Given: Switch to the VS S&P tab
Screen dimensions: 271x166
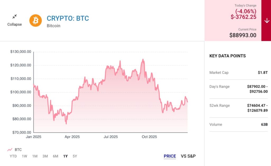Looking at the screenshot, I should coord(188,156).
